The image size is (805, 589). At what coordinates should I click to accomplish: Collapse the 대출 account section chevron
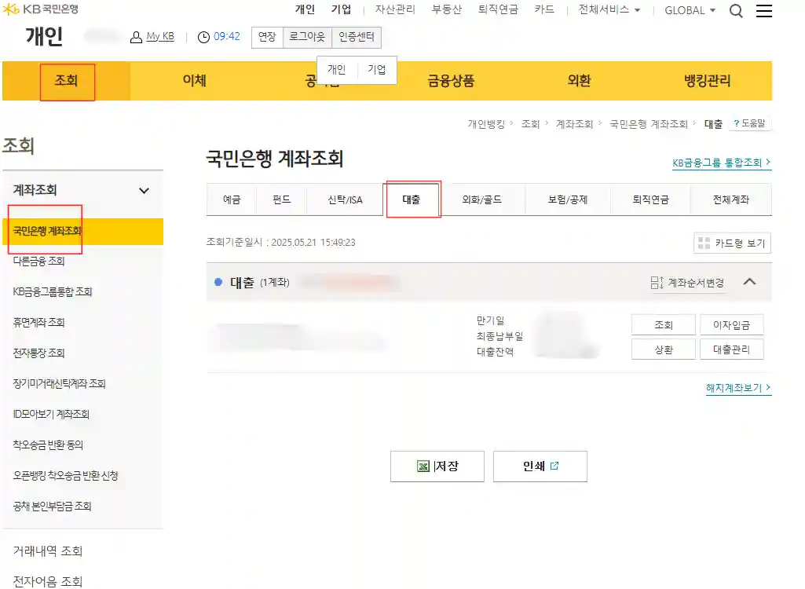[x=749, y=281]
